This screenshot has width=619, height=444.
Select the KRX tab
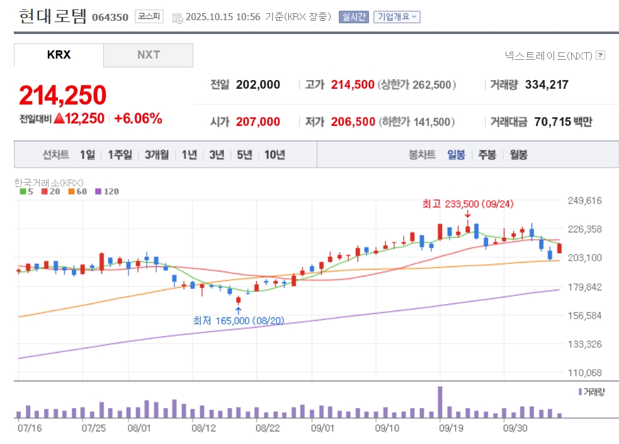(59, 55)
